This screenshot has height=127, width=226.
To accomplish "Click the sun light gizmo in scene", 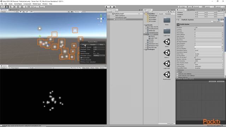I will tap(40, 28).
